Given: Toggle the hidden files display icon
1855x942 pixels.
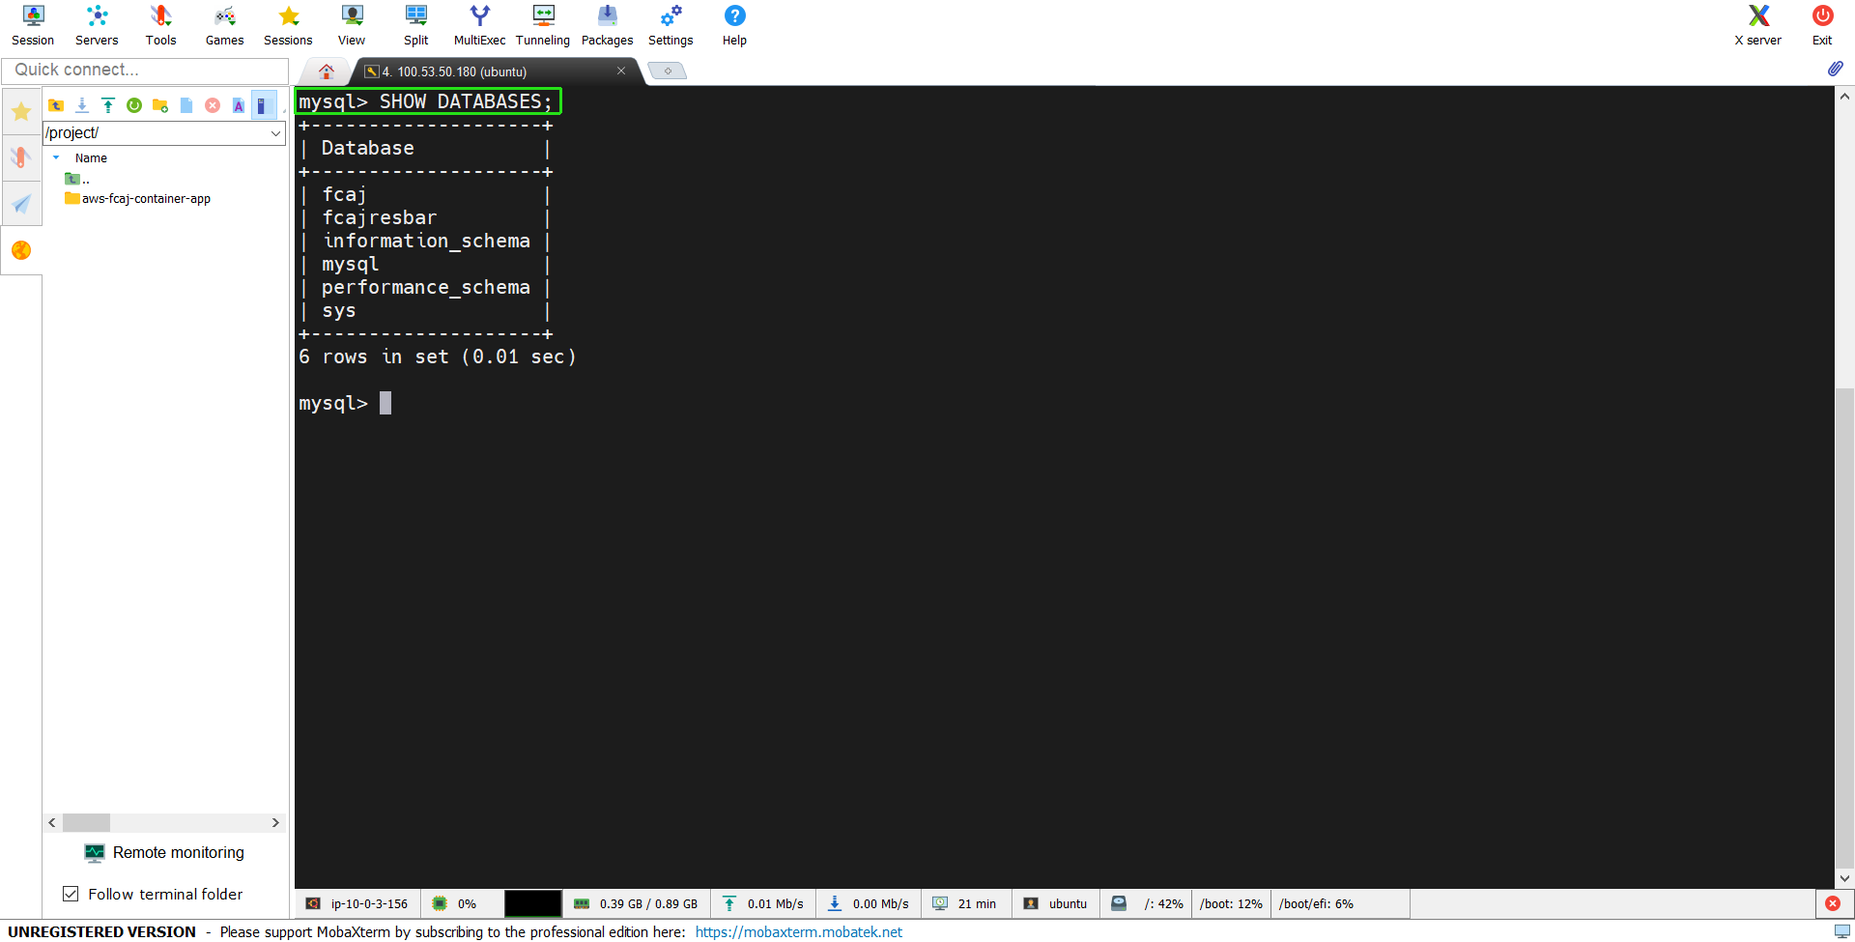Looking at the screenshot, I should (263, 105).
